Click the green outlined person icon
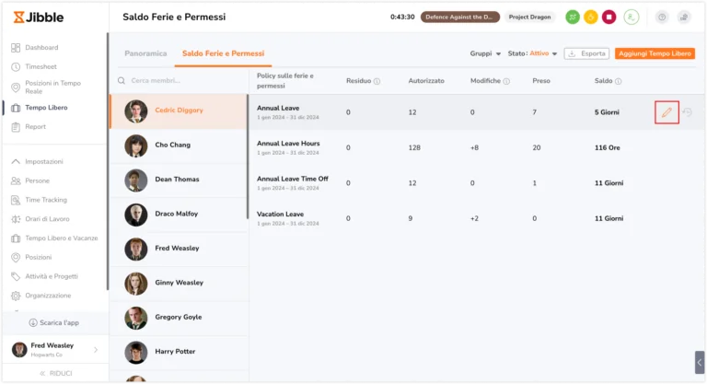The height and width of the screenshot is (384, 707). coord(632,17)
